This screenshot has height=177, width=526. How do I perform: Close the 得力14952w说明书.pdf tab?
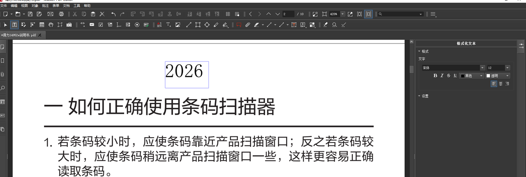pos(40,35)
